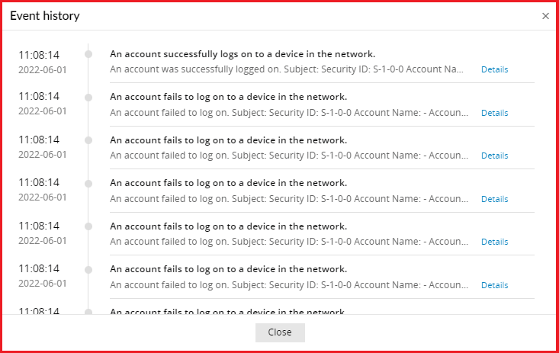559x353 pixels.
Task: Click the "Event history" dialog title
Action: click(x=44, y=16)
